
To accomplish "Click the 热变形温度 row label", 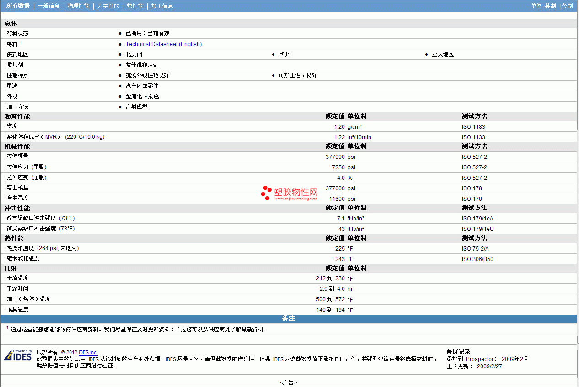I will 43,248.
